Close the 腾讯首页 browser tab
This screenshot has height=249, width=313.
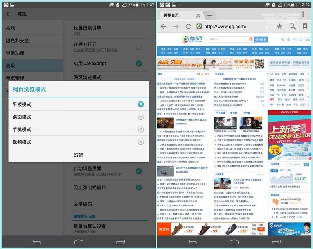(198, 15)
